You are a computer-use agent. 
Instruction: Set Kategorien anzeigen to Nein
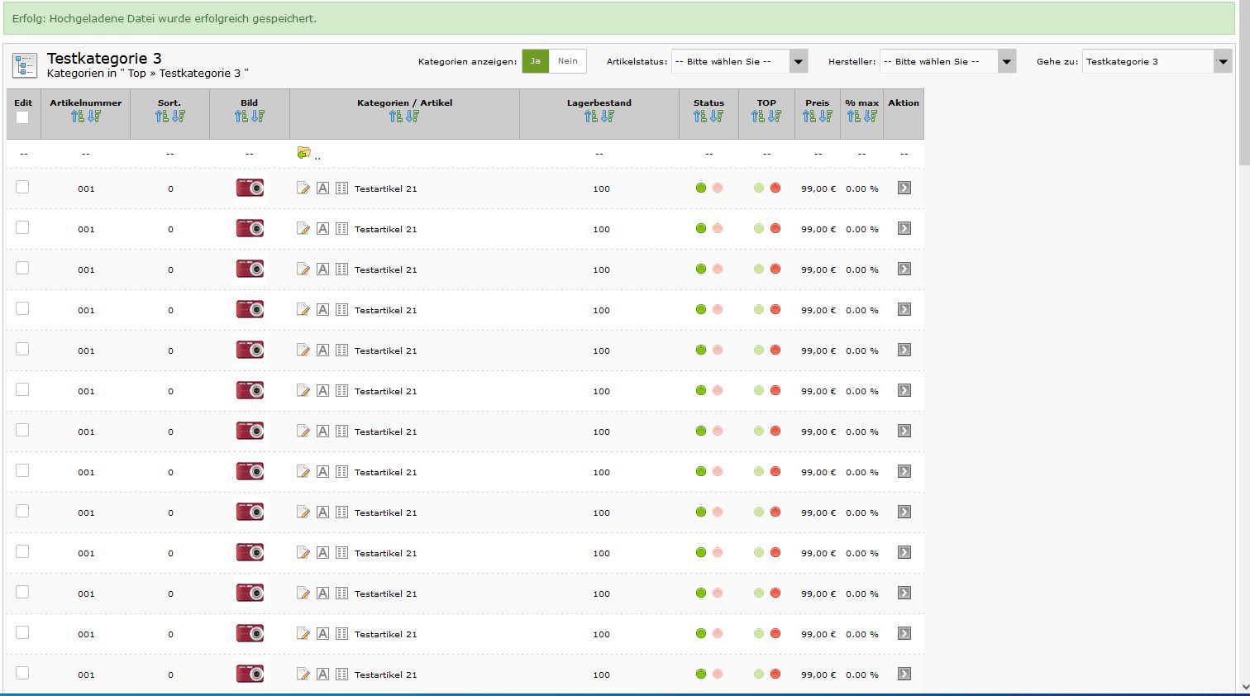click(567, 61)
